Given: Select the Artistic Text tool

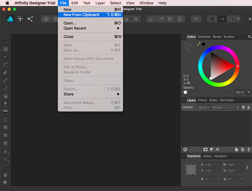Looking at the screenshot, I should pyautogui.click(x=6, y=159).
